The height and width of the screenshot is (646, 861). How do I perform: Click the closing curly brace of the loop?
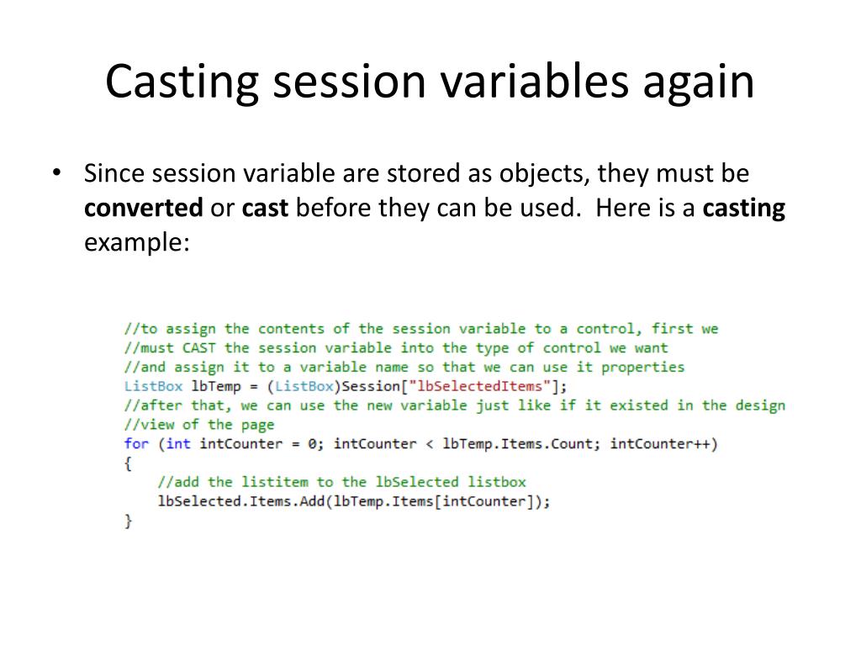[129, 521]
